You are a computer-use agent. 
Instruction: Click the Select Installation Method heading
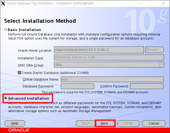coord(40,21)
